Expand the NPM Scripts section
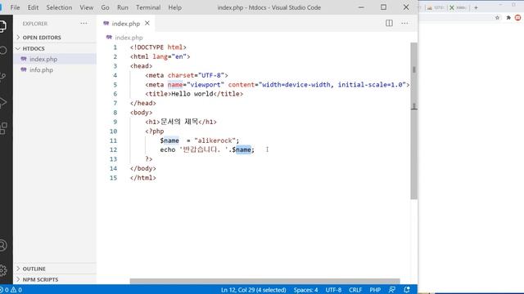 click(55, 279)
